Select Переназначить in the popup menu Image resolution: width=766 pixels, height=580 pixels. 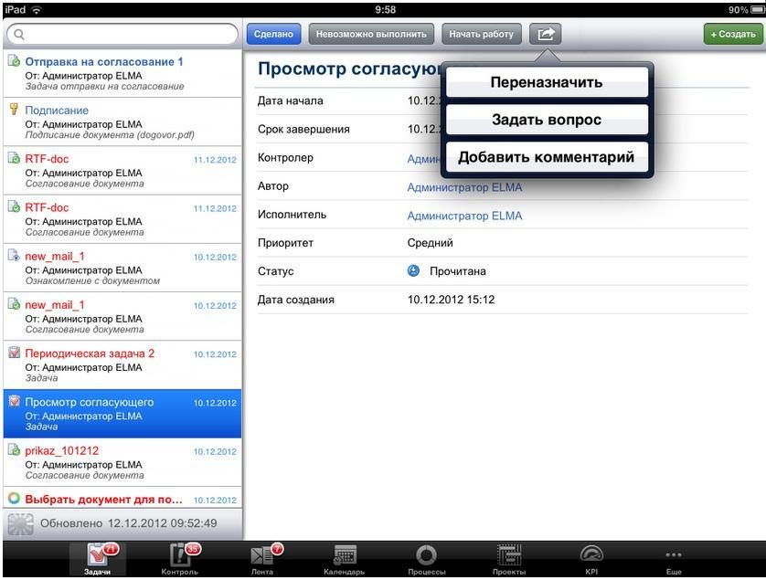[x=547, y=82]
